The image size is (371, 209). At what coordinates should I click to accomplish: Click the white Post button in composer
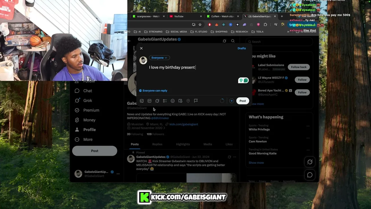click(x=243, y=101)
